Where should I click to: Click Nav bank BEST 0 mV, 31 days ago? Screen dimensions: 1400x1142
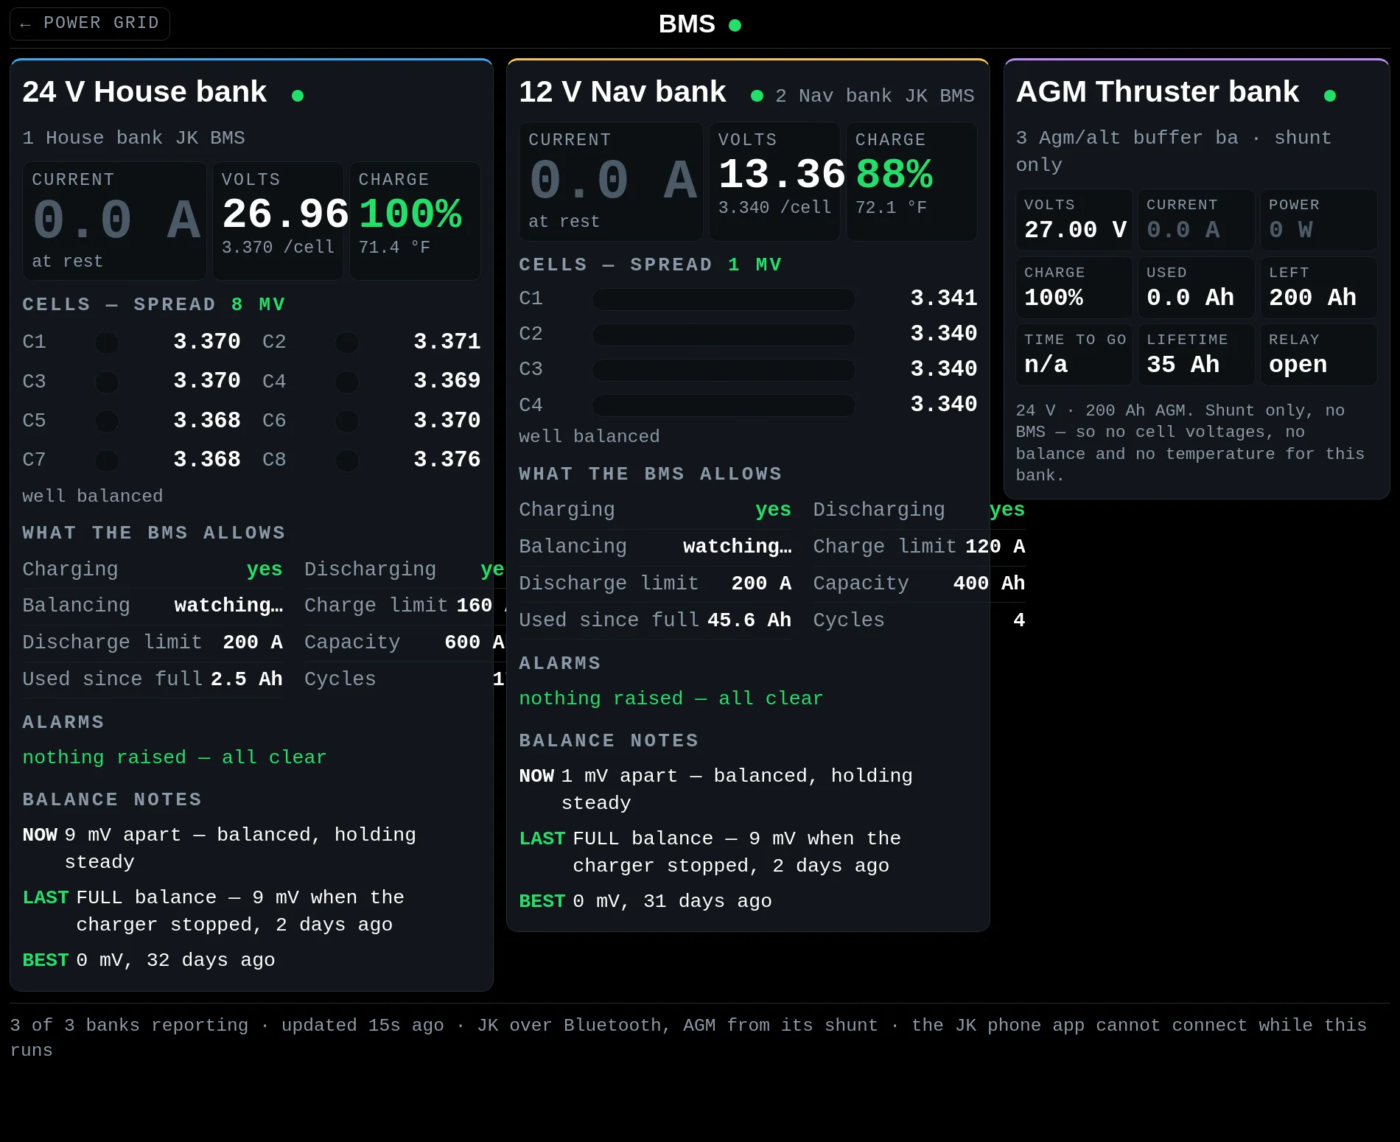click(x=645, y=901)
